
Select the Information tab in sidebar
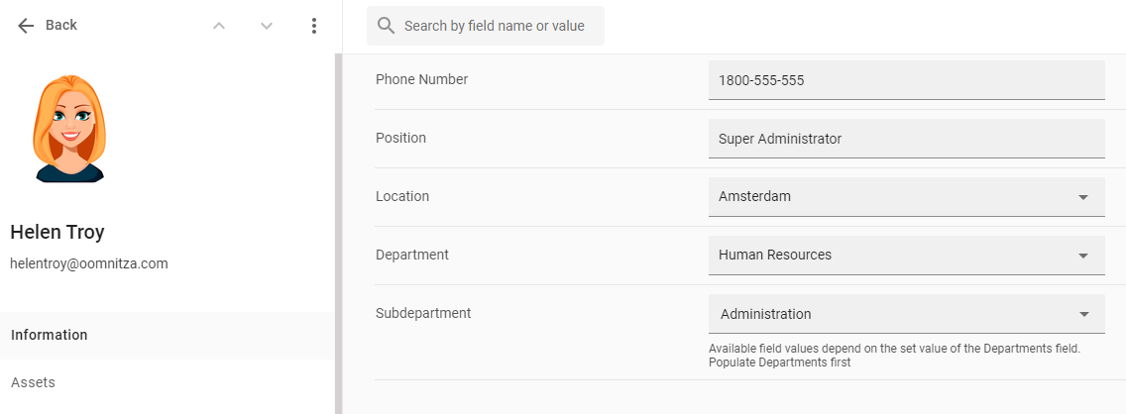tap(50, 335)
